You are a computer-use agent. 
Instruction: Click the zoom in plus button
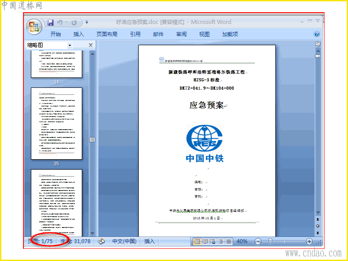309,241
